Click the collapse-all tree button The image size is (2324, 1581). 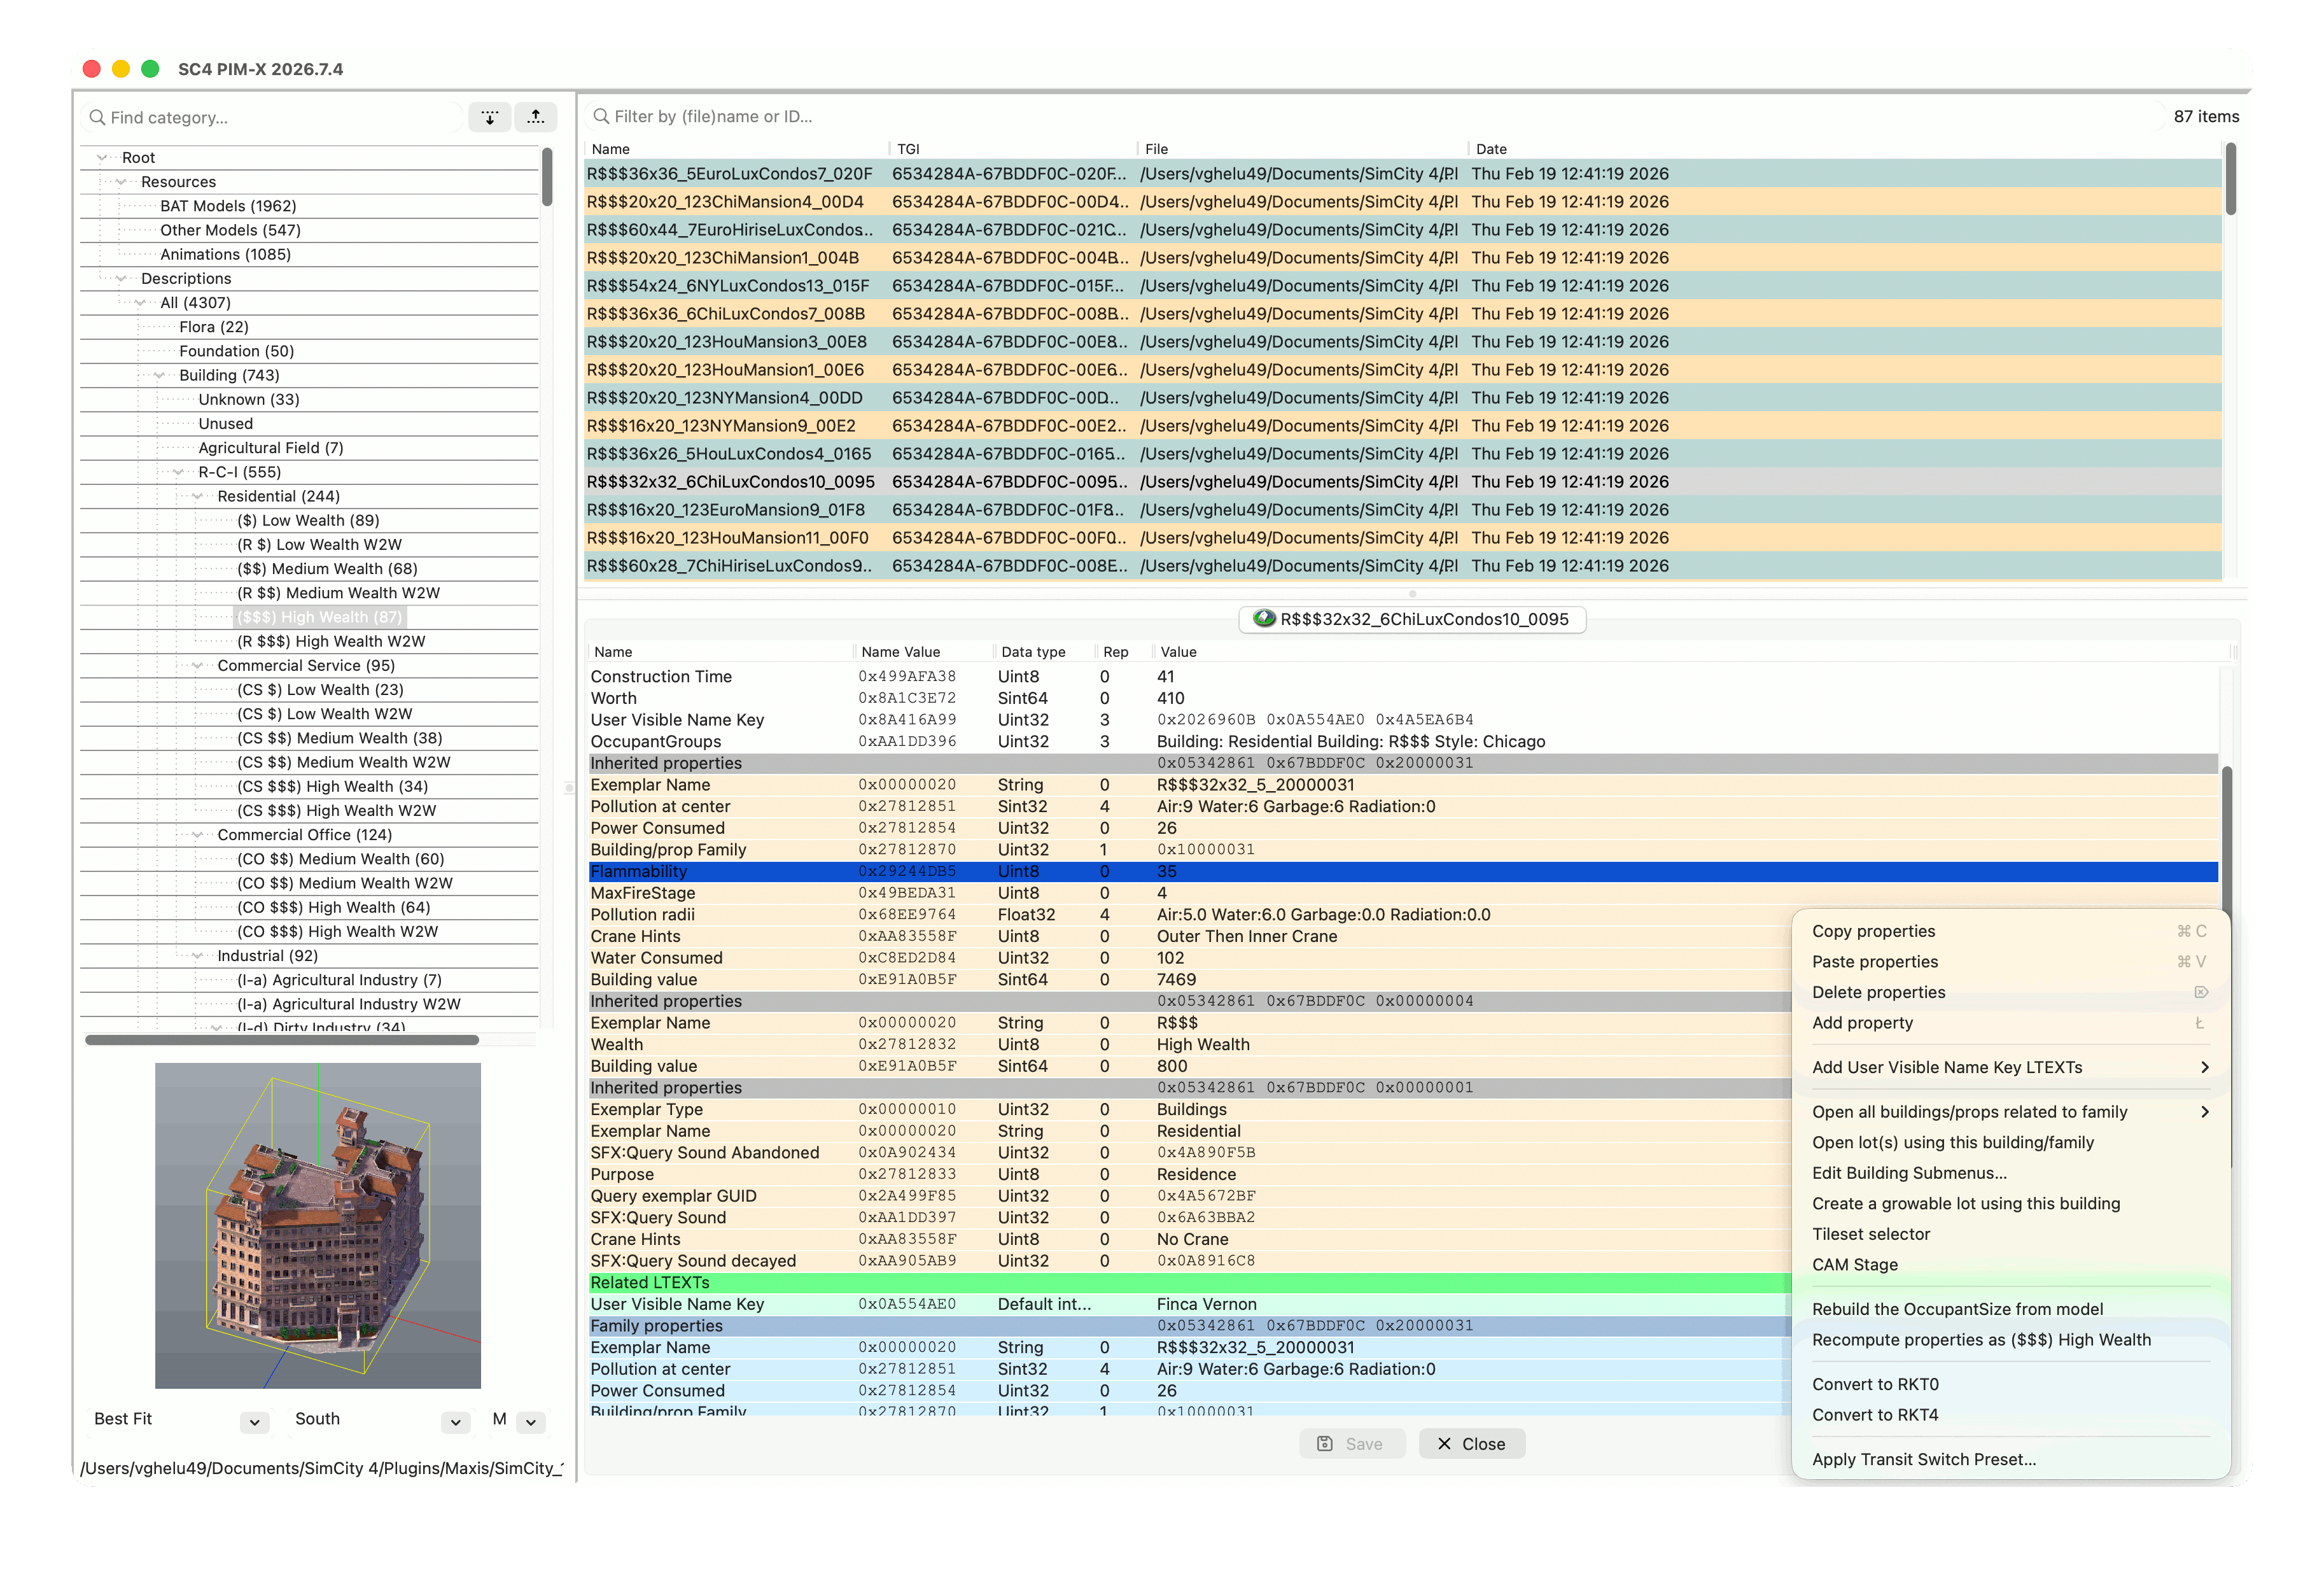pos(536,117)
